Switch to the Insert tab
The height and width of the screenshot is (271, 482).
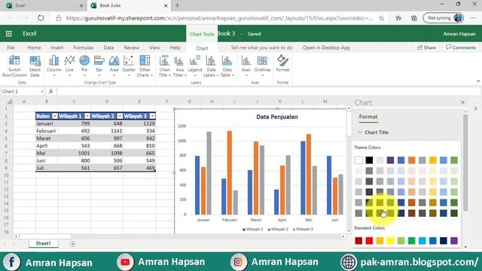click(57, 47)
